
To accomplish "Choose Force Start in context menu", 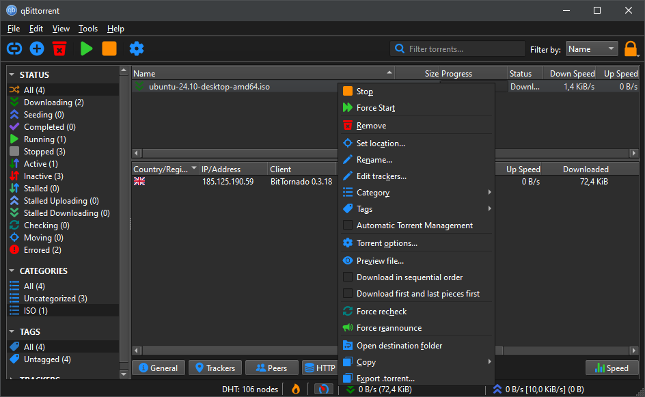I will click(x=416, y=108).
